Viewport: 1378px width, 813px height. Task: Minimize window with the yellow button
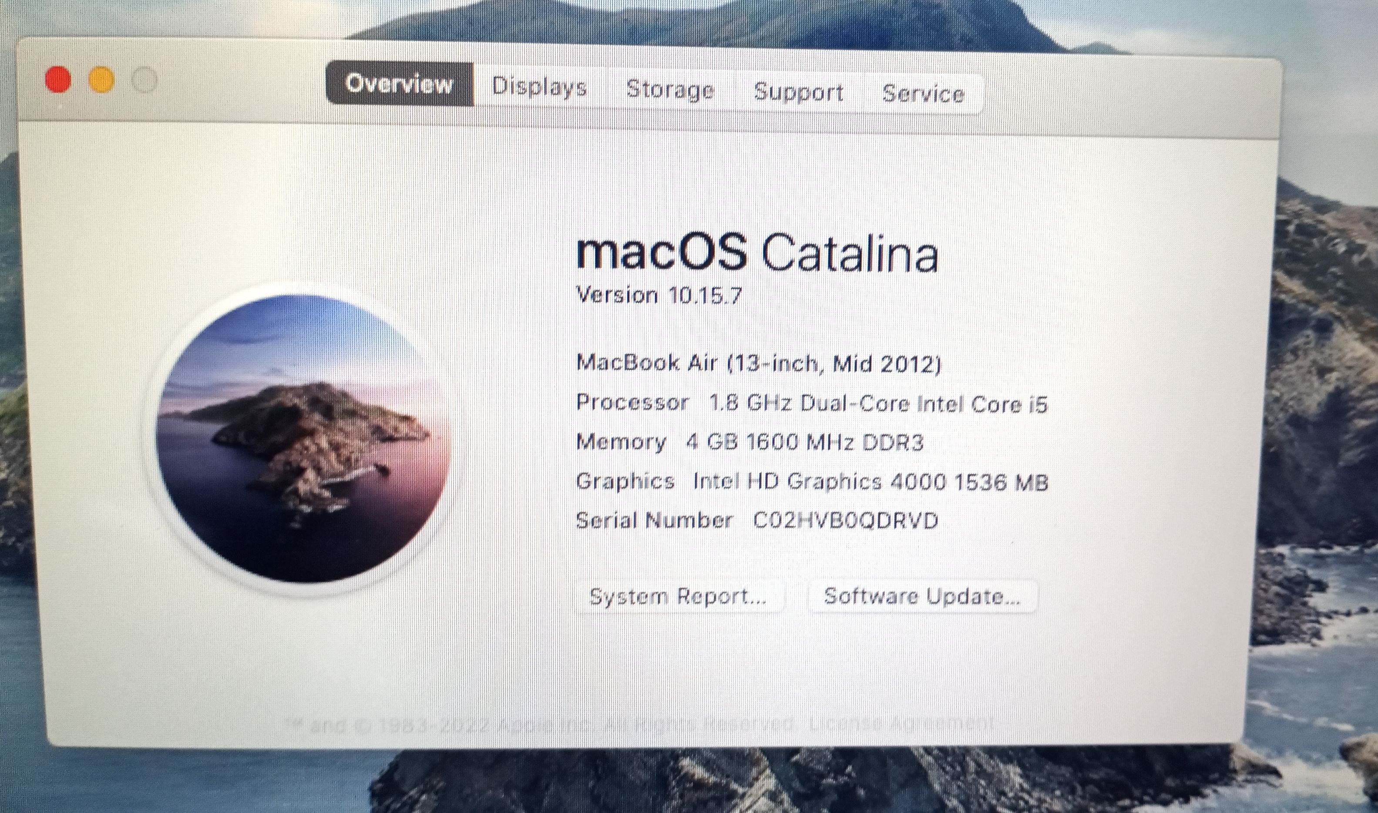(x=102, y=80)
